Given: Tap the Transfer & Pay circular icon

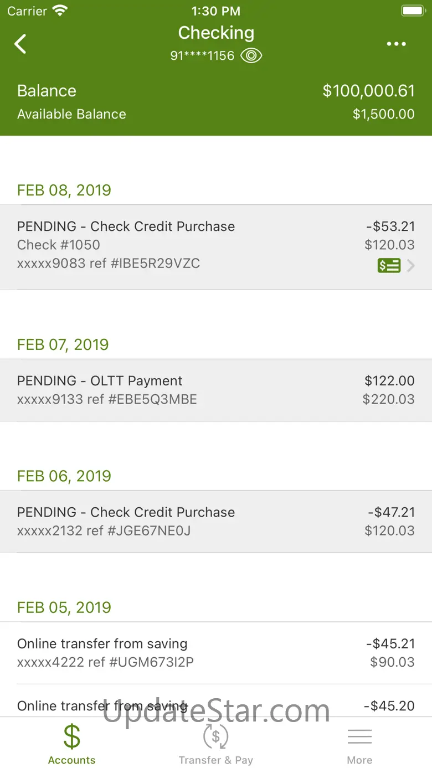Looking at the screenshot, I should coord(215,736).
